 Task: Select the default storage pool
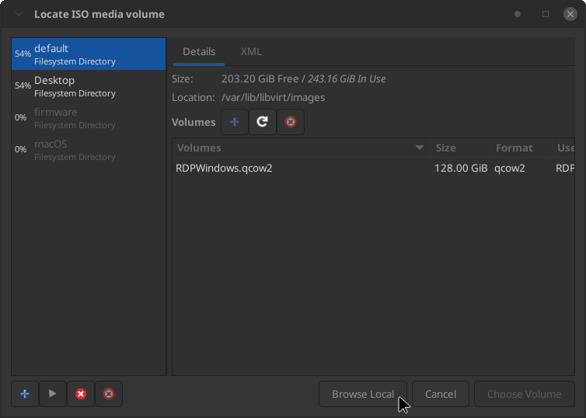pyautogui.click(x=89, y=54)
